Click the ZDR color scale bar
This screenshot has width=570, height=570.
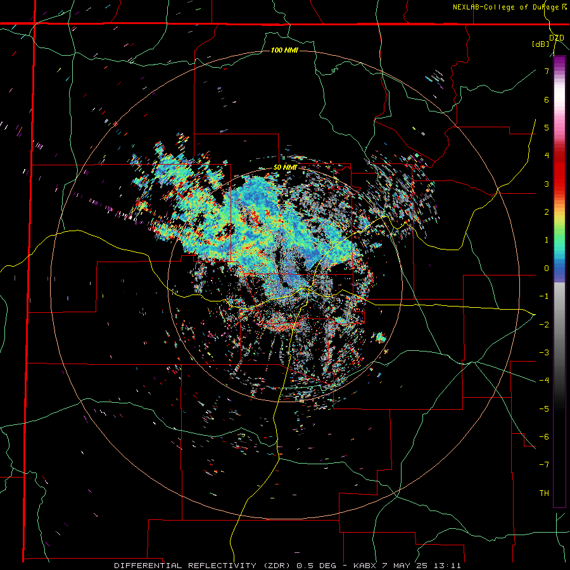[559, 281]
